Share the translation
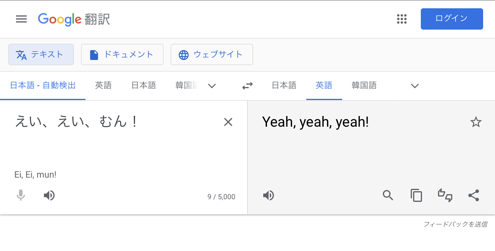495x251 pixels. pyautogui.click(x=474, y=195)
